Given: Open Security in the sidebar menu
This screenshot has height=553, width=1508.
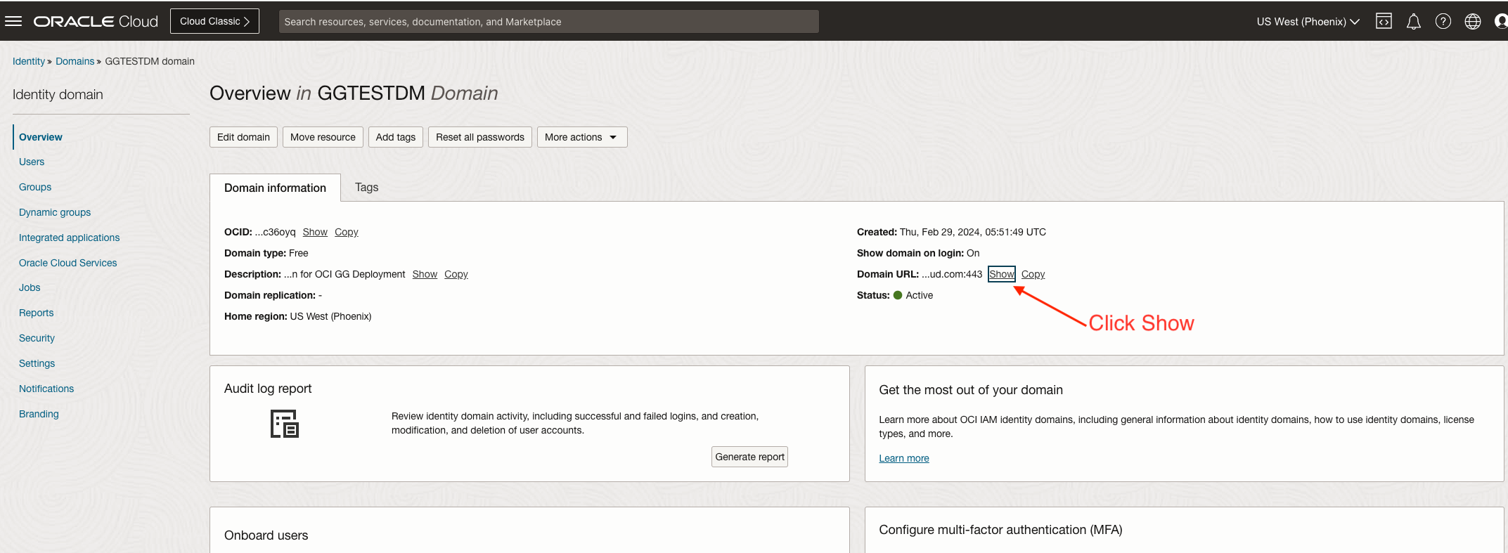Looking at the screenshot, I should 37,338.
